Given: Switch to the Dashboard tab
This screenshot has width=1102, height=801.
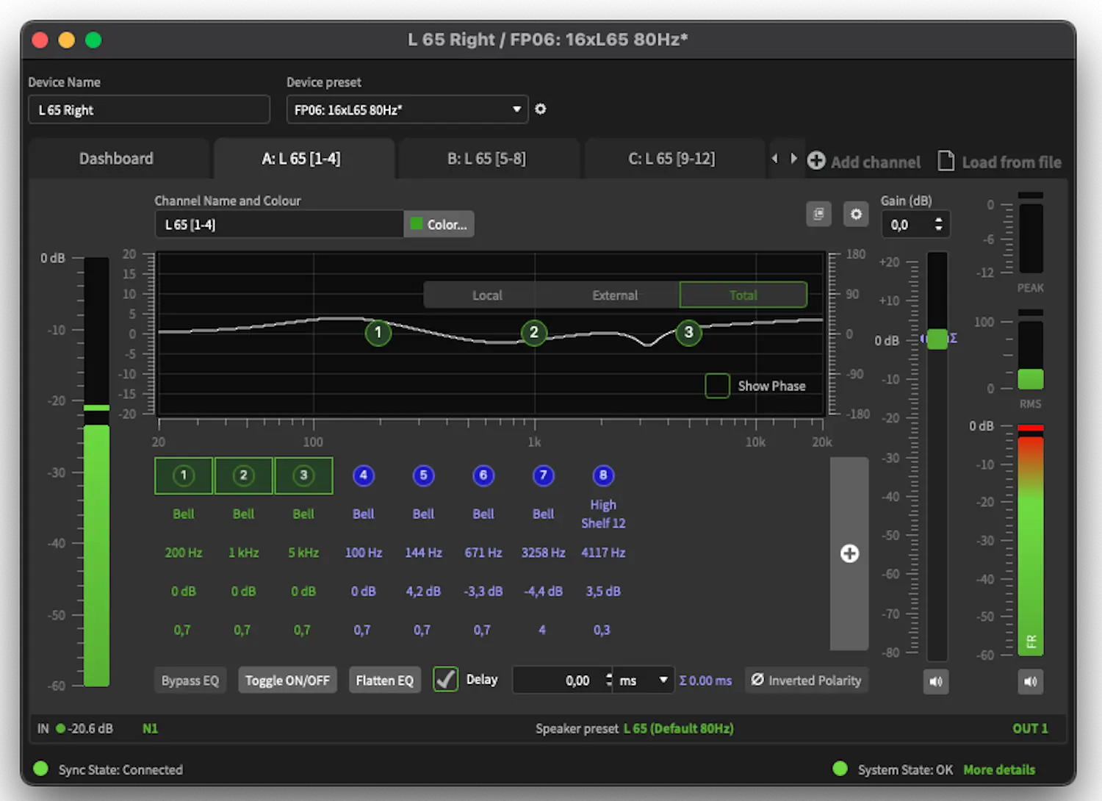Looking at the screenshot, I should coord(116,159).
